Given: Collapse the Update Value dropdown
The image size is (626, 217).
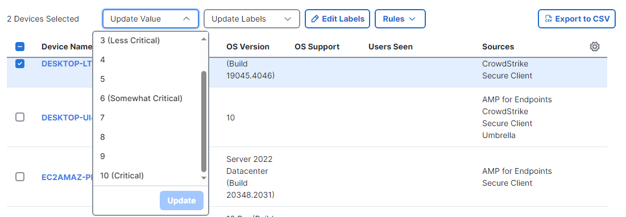Looking at the screenshot, I should pos(151,19).
